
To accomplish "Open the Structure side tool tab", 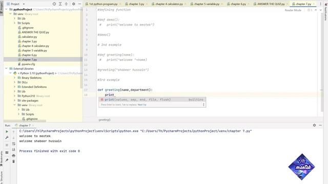I will tap(2, 177).
